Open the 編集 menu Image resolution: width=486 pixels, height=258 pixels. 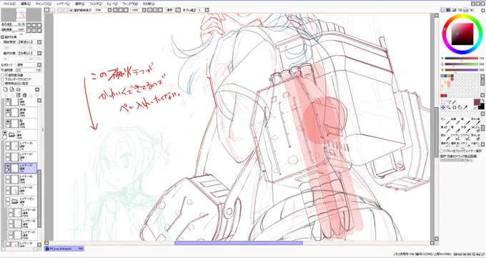[x=26, y=4]
